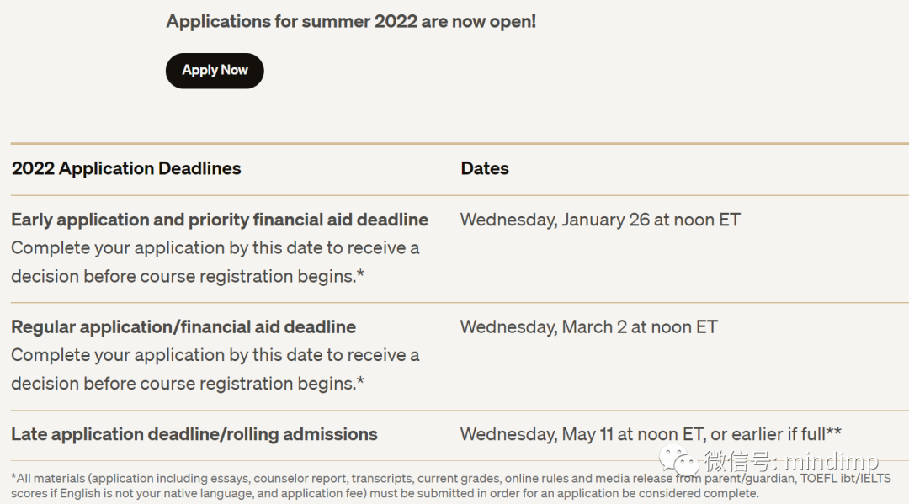The image size is (909, 504).
Task: Select the Late application deadline/rolling admissions title
Action: 194,434
